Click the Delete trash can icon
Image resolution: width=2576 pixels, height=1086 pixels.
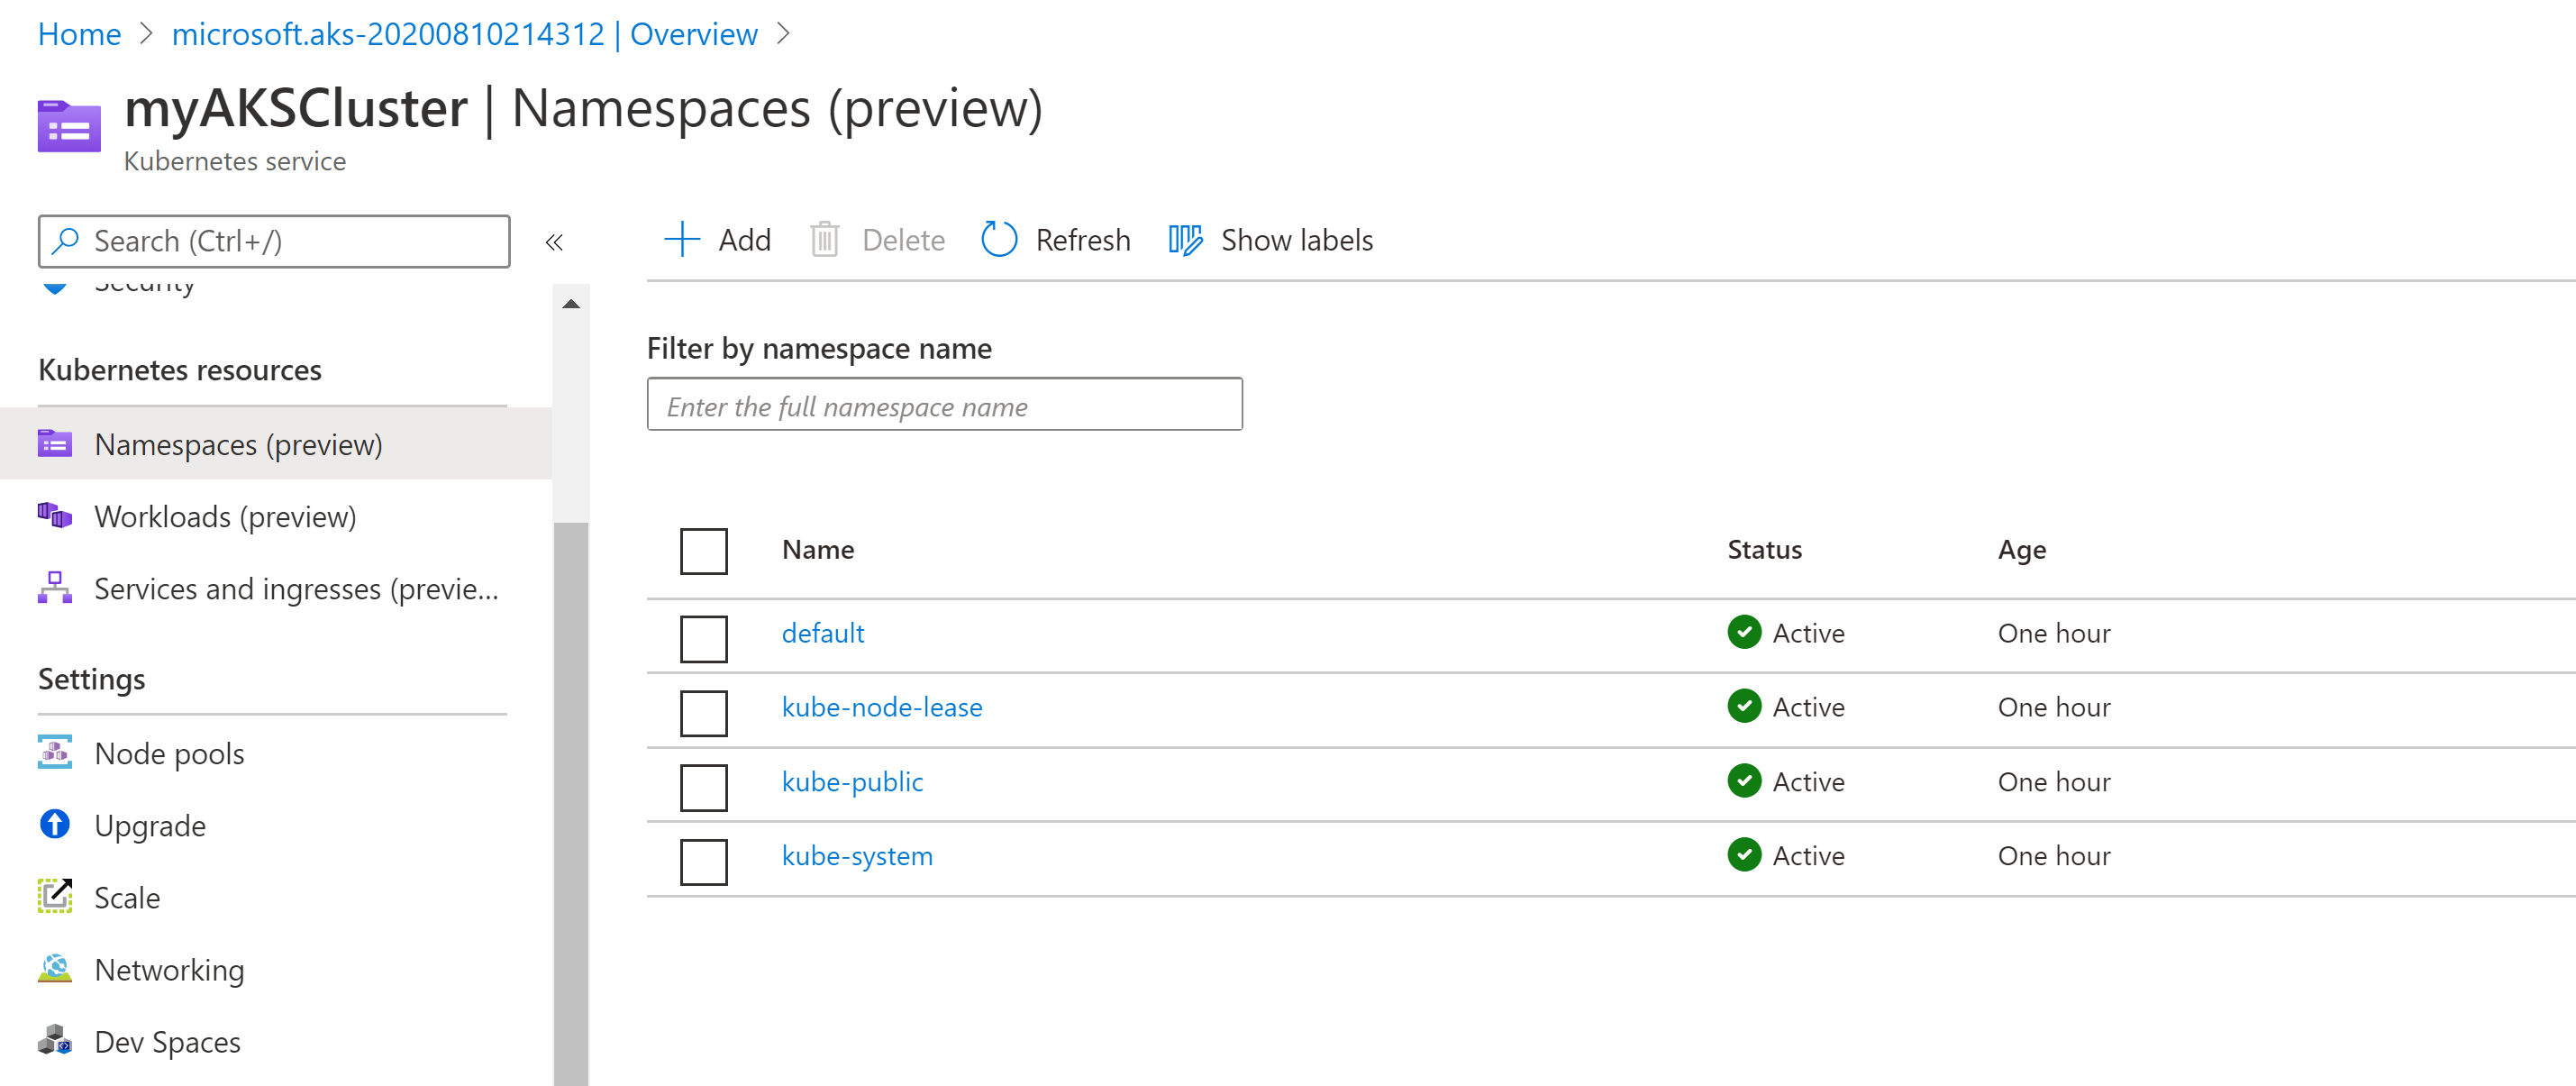point(824,240)
